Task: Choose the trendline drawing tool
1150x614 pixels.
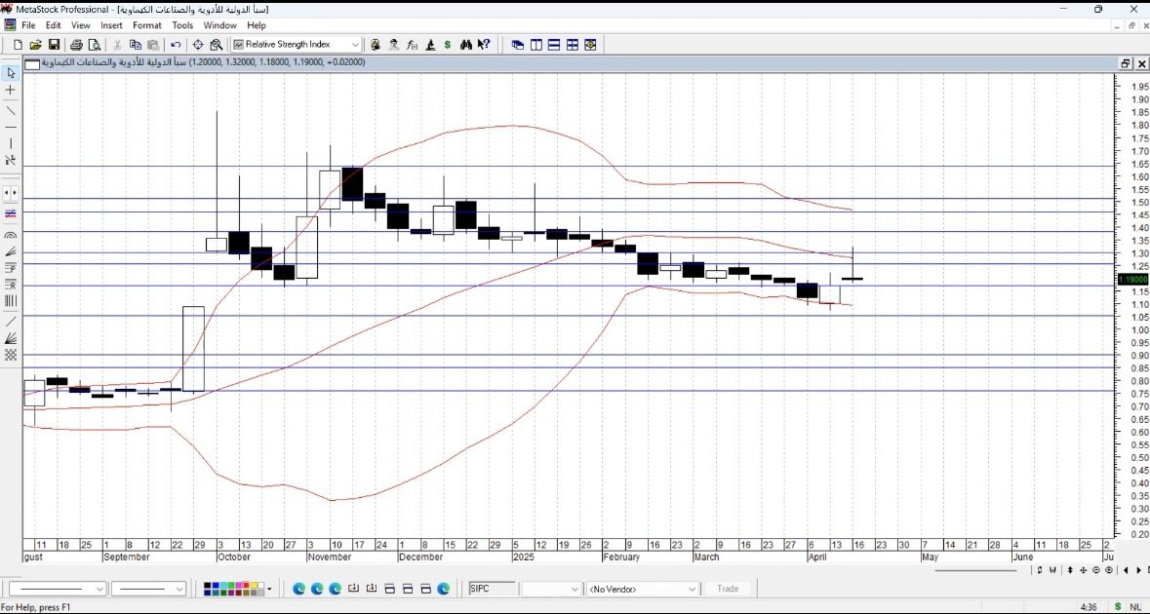Action: [x=11, y=109]
